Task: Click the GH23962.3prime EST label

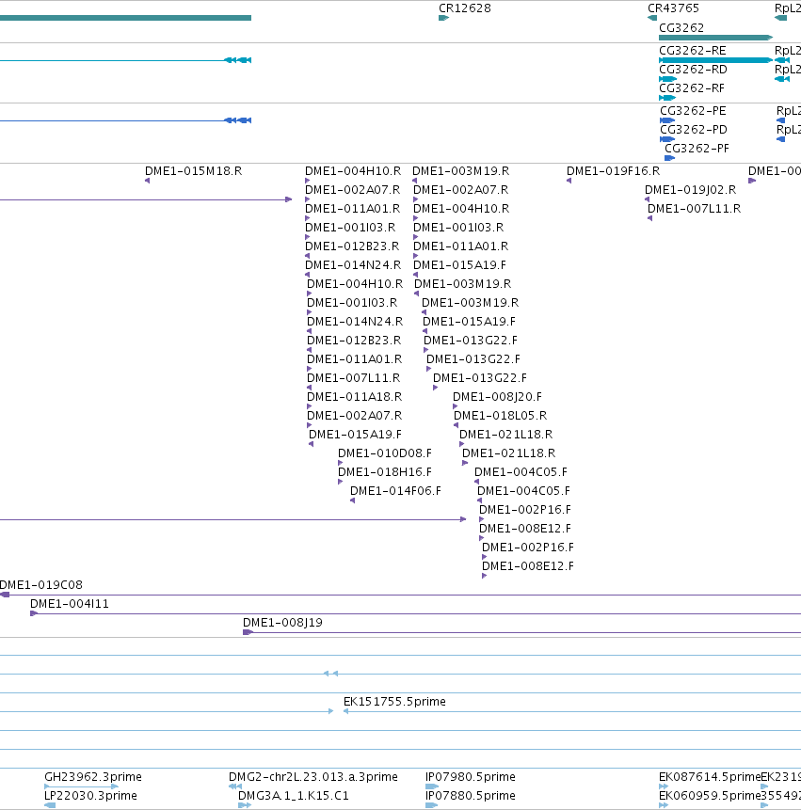Action: coord(93,777)
